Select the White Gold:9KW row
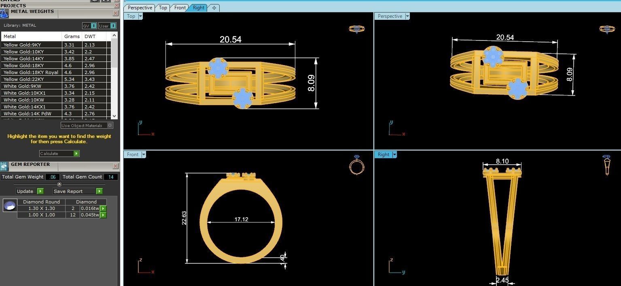Viewport: 621px width, 286px height. point(56,86)
